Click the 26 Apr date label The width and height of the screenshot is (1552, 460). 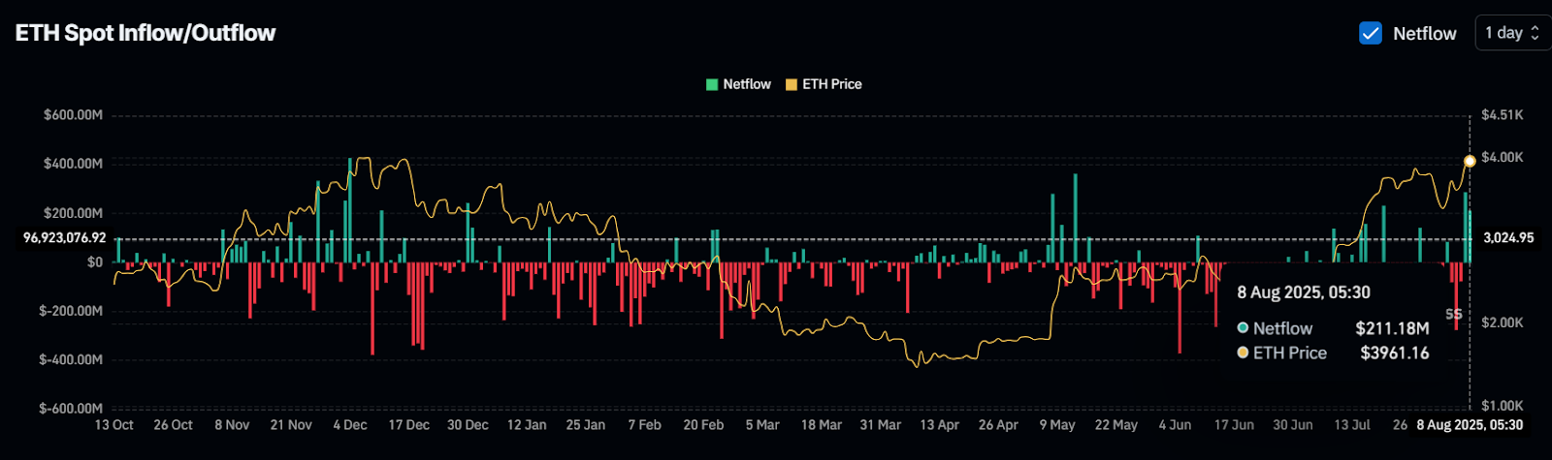[x=998, y=425]
